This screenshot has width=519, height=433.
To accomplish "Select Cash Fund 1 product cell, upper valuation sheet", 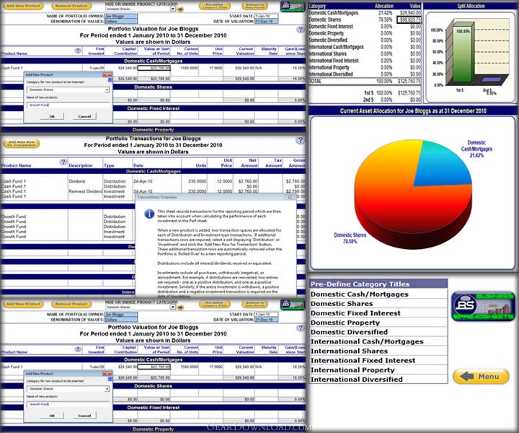I will click(41, 68).
